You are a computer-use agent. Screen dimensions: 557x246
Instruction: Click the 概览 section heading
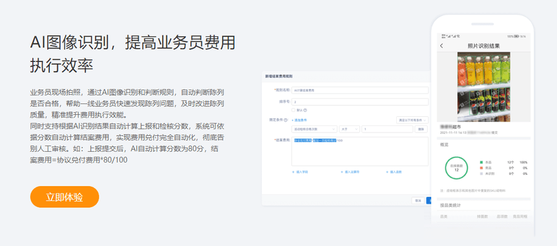[x=444, y=145]
